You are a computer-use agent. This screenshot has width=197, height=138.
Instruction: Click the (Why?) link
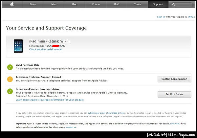click(191, 17)
